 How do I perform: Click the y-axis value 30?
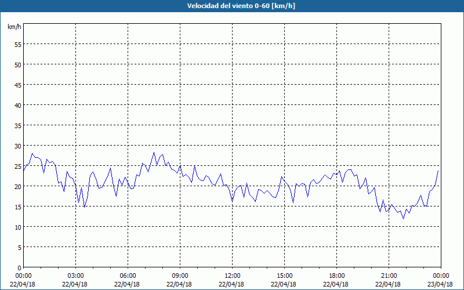click(18, 146)
